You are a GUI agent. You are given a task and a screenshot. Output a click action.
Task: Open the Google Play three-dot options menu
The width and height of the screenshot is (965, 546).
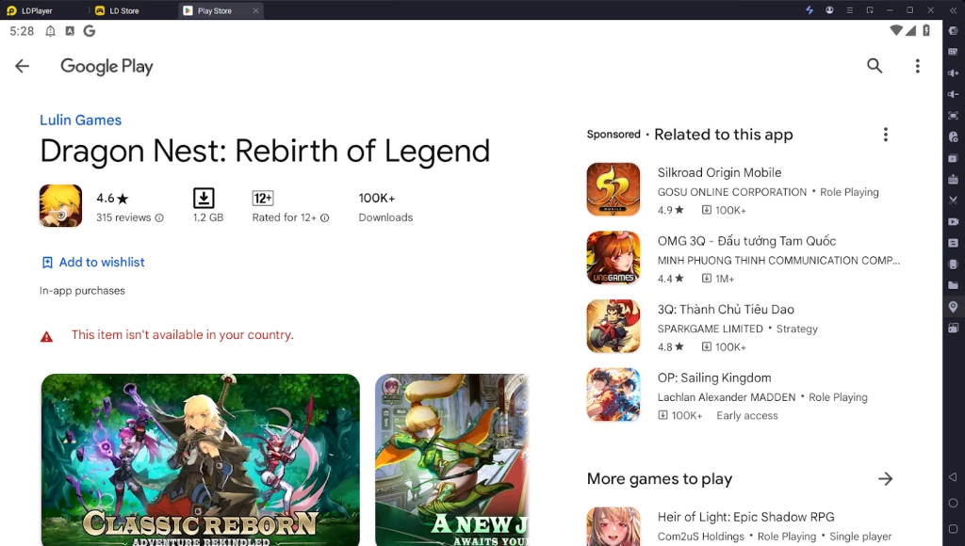click(917, 66)
